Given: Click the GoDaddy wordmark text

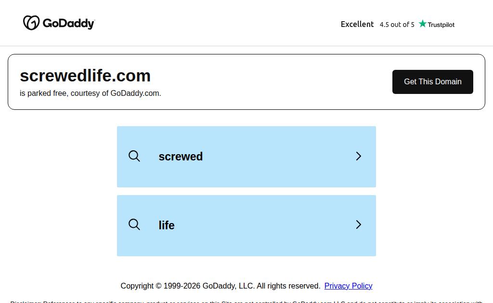Looking at the screenshot, I should pos(68,24).
